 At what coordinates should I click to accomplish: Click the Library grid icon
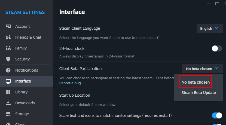tap(8, 92)
